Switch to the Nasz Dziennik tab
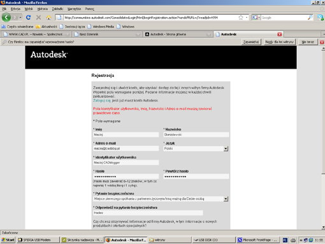Screen dimensions: 325x244 [107, 34]
